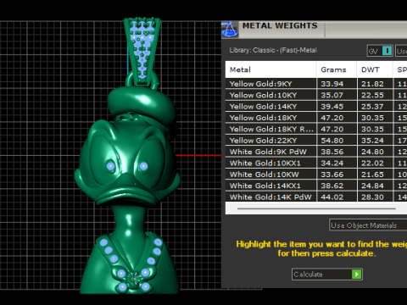Select the Yellow Gold:18KY R... row
The height and width of the screenshot is (305, 407).
coord(316,129)
